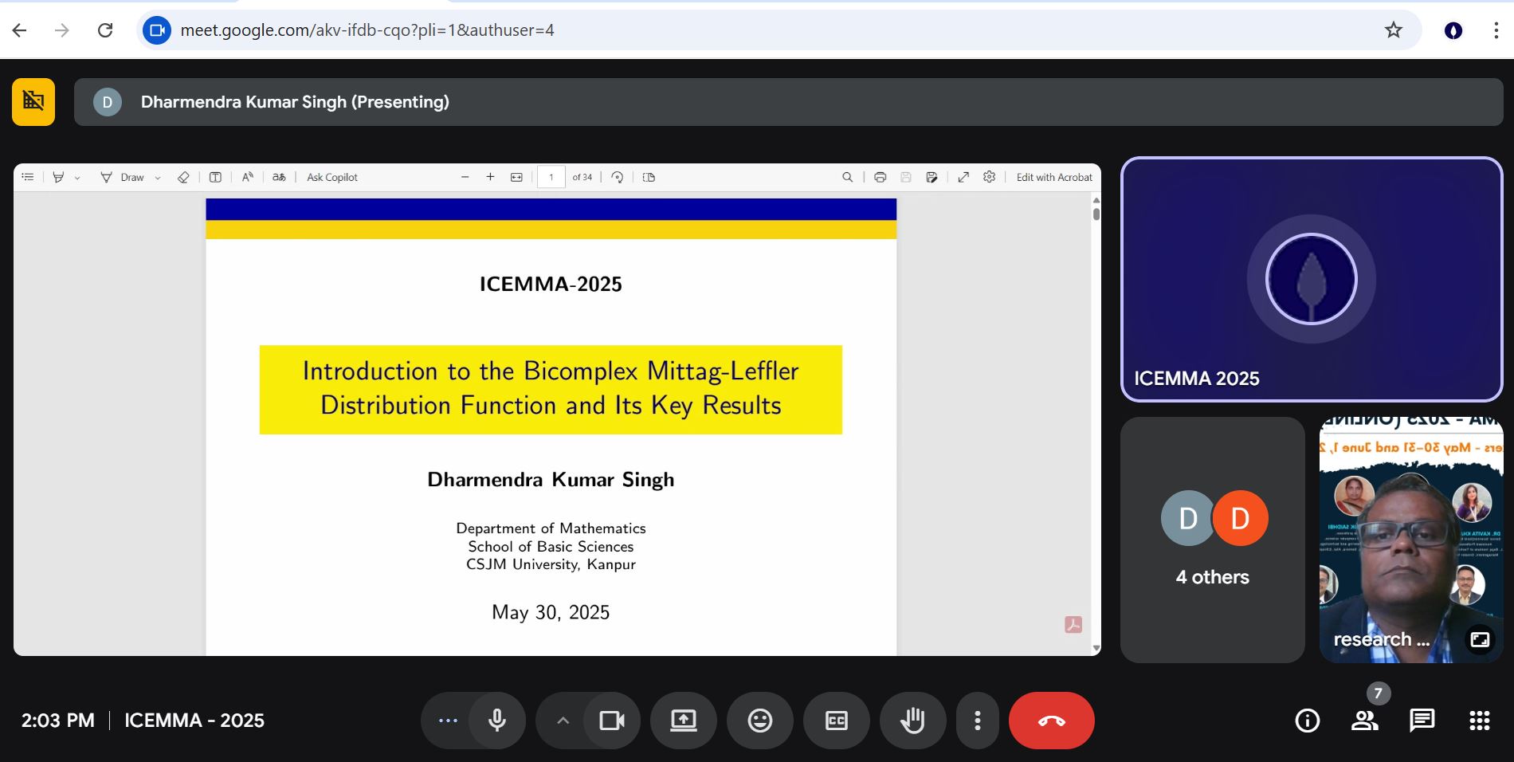Zoom out of the PDF with minus
Image resolution: width=1514 pixels, height=762 pixels.
click(465, 177)
